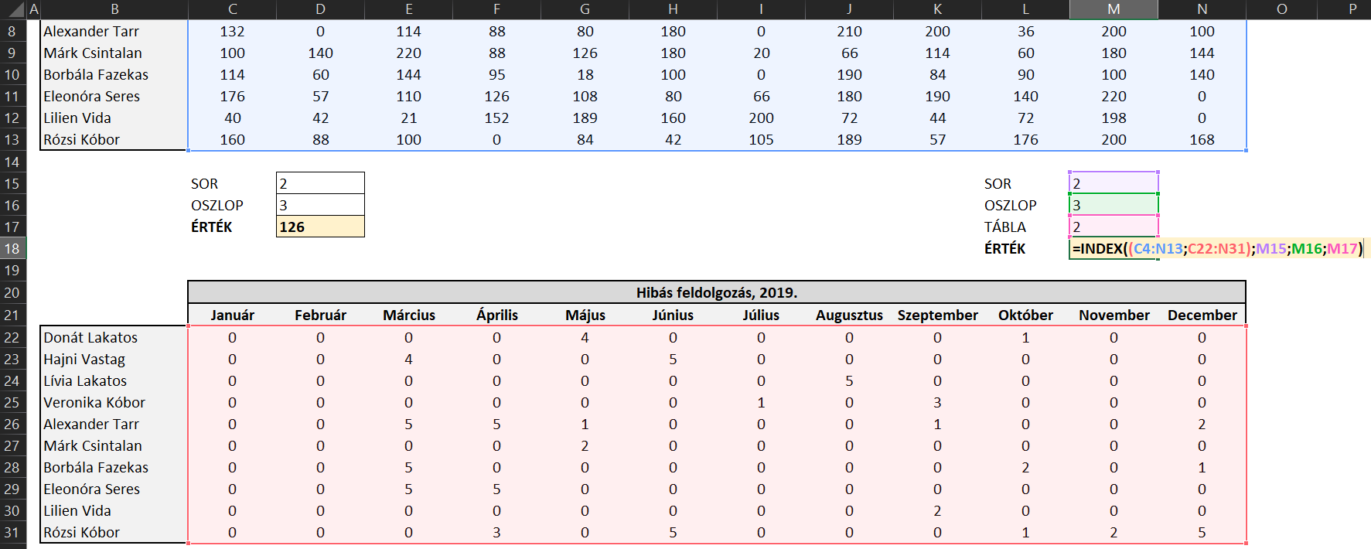Click the green-outlined OSZLOP cell in column M
The image size is (1371, 549).
(x=1114, y=205)
